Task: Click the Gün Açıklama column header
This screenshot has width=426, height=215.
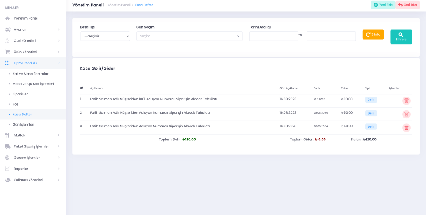Action: [x=289, y=88]
